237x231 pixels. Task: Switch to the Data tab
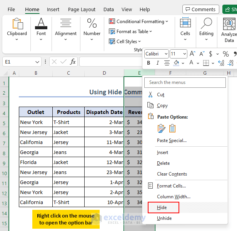(108, 10)
